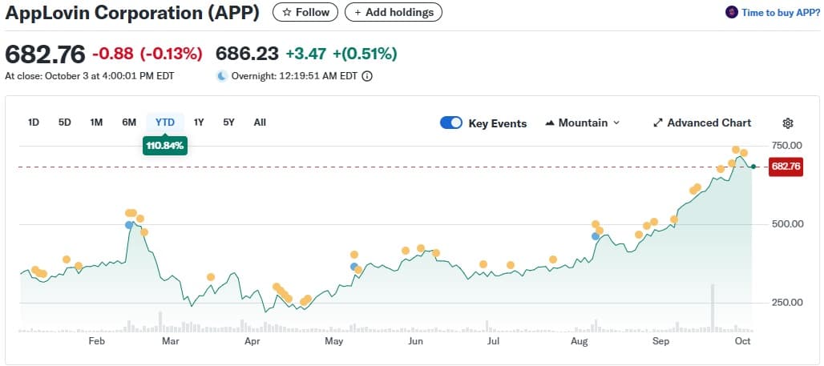824x366 pixels.
Task: Click the Oct month axis label
Action: tap(742, 342)
